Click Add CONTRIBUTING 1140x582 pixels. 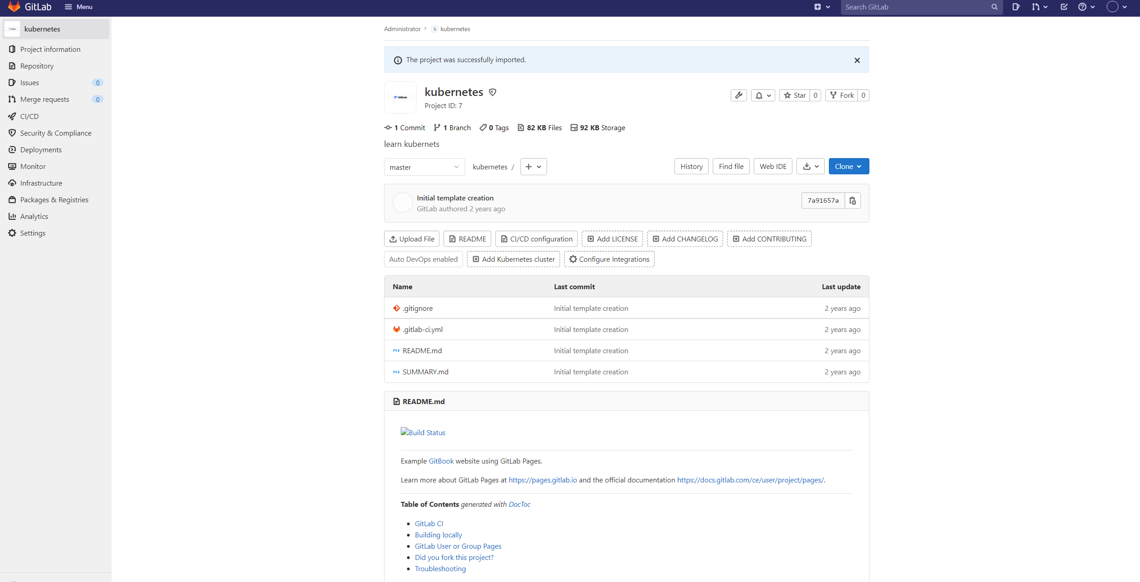[x=769, y=239]
